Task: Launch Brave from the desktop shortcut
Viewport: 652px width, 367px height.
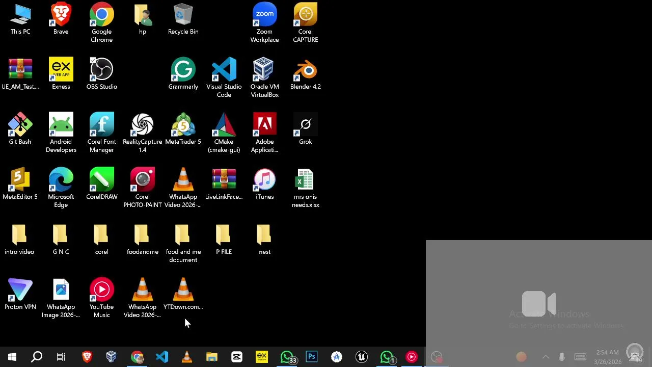Action: [61, 19]
